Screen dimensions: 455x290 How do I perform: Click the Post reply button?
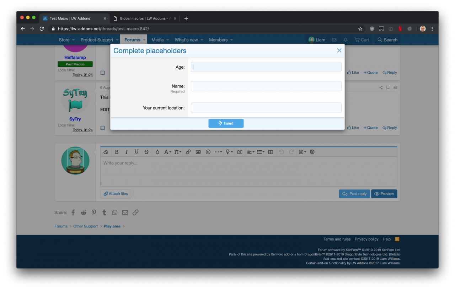coord(354,194)
